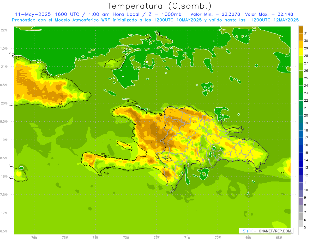Click the legend swatch between 29 and 30
This screenshot has height=241, width=313.
point(301,44)
